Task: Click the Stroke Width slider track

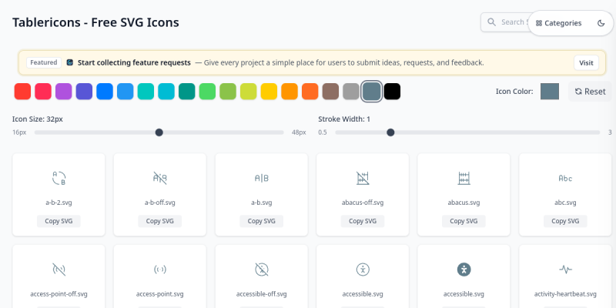Action: click(467, 132)
